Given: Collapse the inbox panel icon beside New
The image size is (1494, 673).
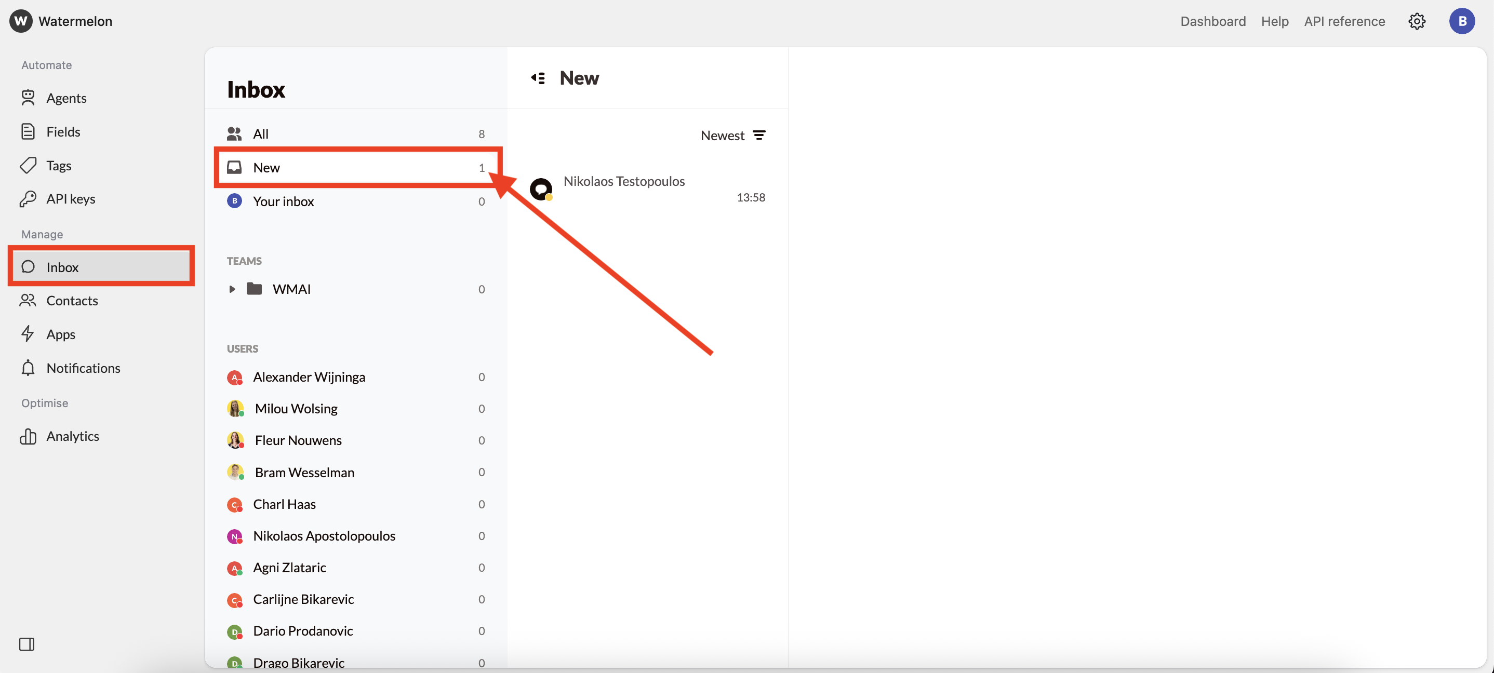Looking at the screenshot, I should point(538,78).
